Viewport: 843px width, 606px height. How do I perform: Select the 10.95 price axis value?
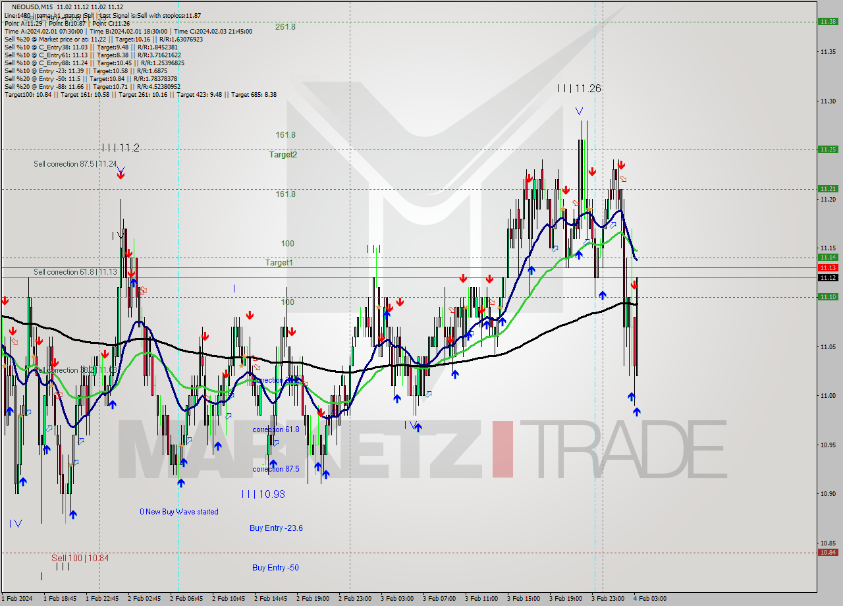point(828,445)
